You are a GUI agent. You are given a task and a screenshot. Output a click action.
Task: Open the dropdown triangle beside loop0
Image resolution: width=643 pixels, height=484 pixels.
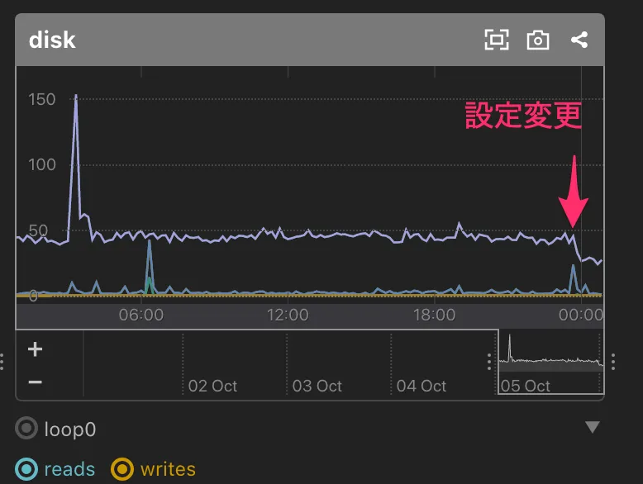592,427
